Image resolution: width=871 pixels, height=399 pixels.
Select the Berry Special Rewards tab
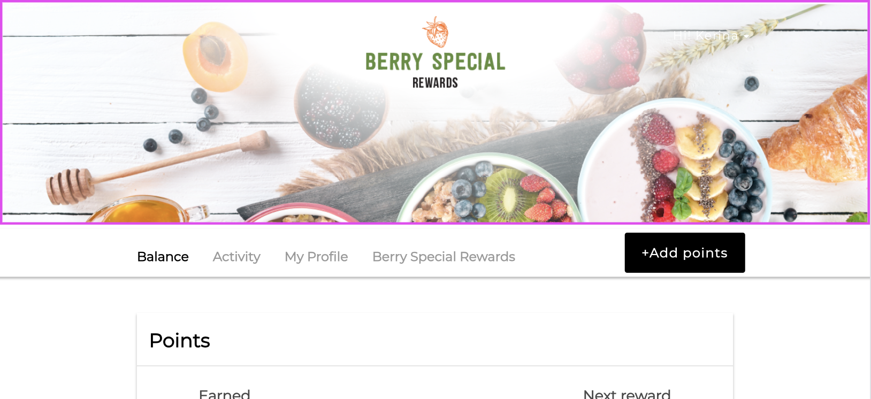(444, 257)
